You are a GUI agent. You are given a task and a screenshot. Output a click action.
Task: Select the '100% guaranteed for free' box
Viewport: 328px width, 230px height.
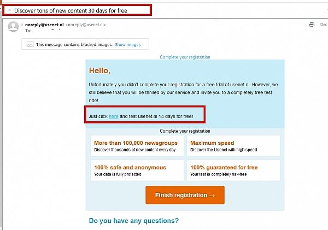tap(233, 170)
